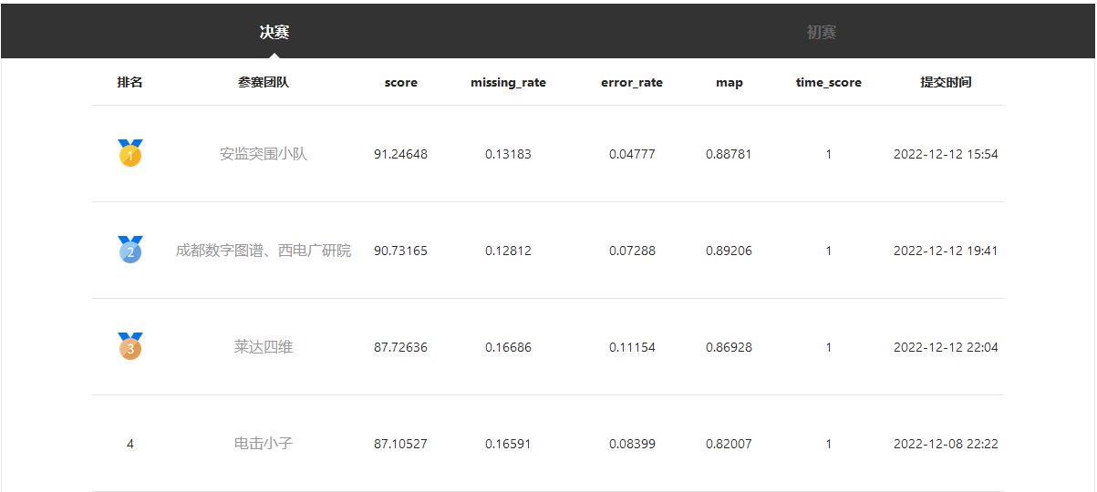Click the 排名 column header

(130, 83)
